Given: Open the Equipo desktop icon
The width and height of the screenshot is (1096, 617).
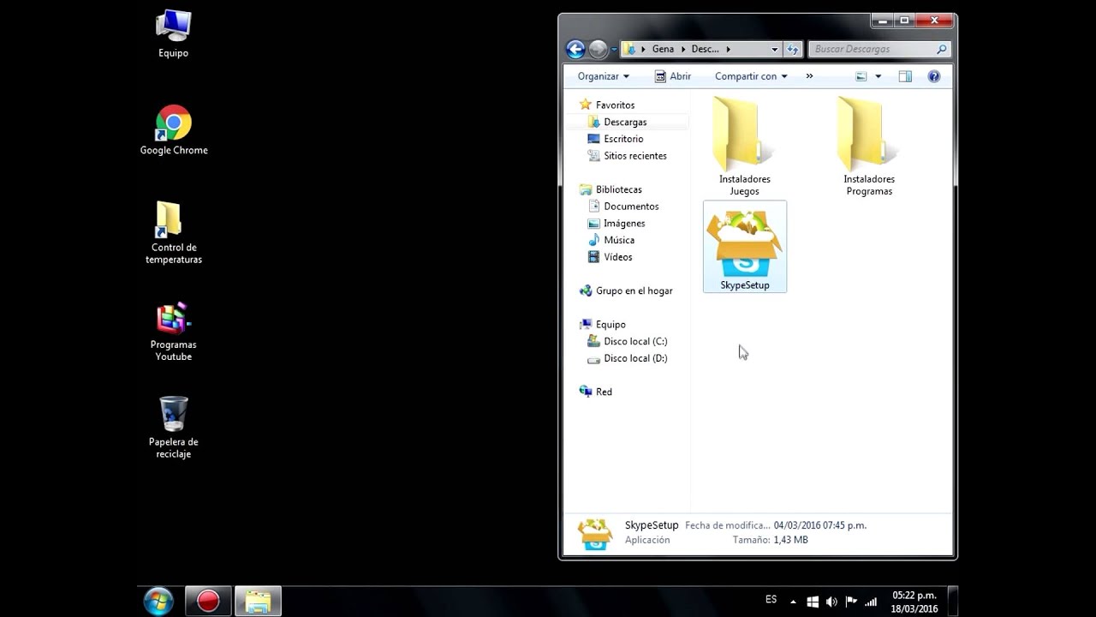Looking at the screenshot, I should point(173,34).
